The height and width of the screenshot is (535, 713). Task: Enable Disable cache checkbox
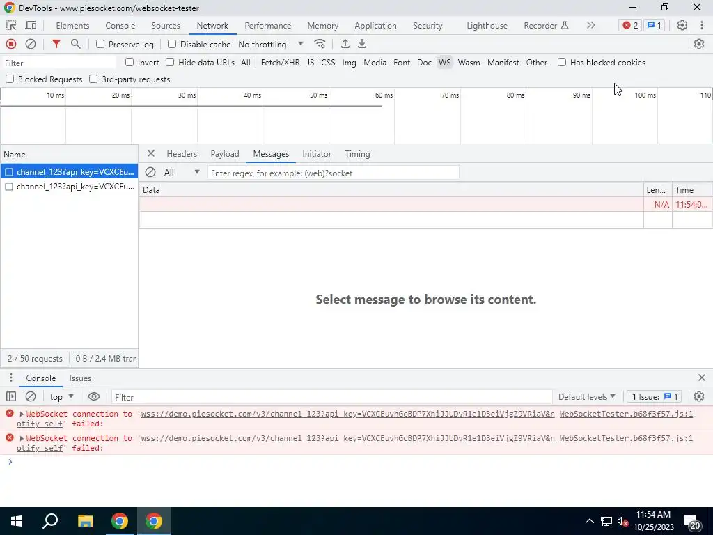pyautogui.click(x=172, y=44)
